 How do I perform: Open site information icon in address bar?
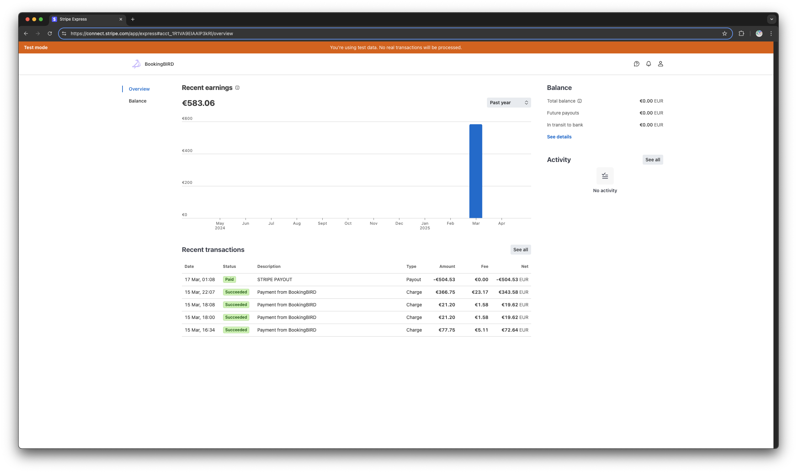coord(64,34)
